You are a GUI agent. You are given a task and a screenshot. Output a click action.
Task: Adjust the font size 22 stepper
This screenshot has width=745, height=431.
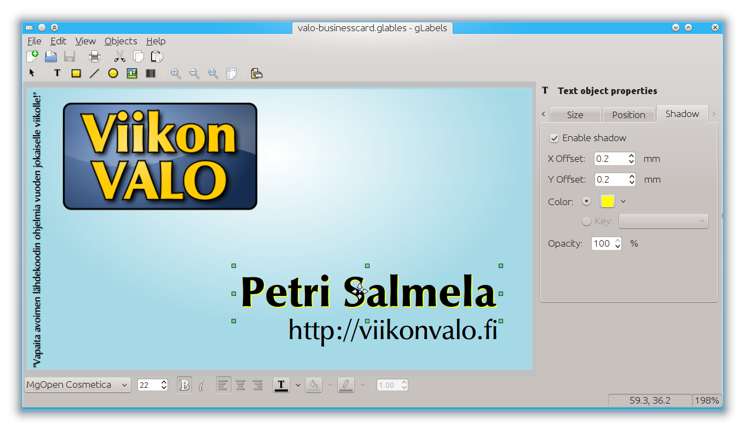pyautogui.click(x=164, y=385)
